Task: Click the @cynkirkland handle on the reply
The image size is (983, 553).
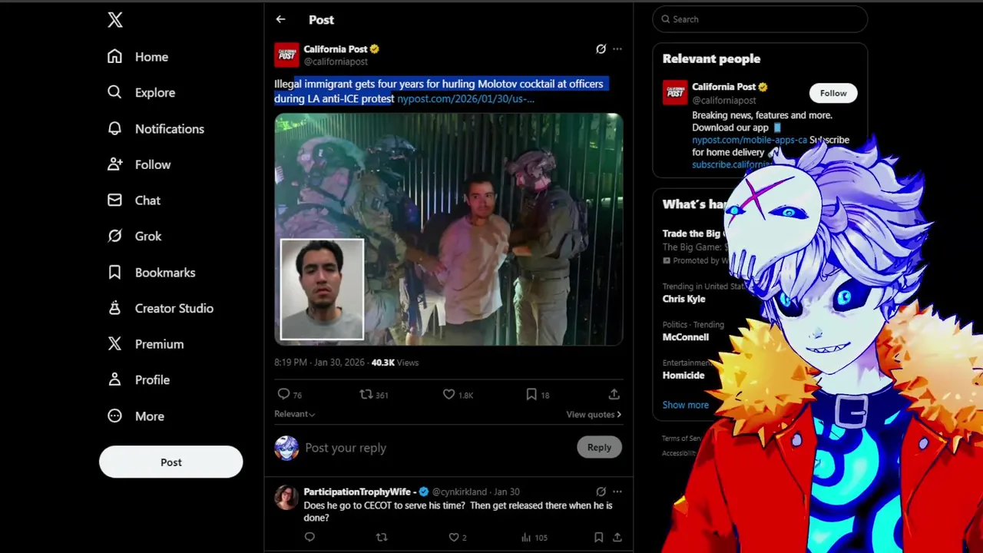Action: [x=459, y=492]
